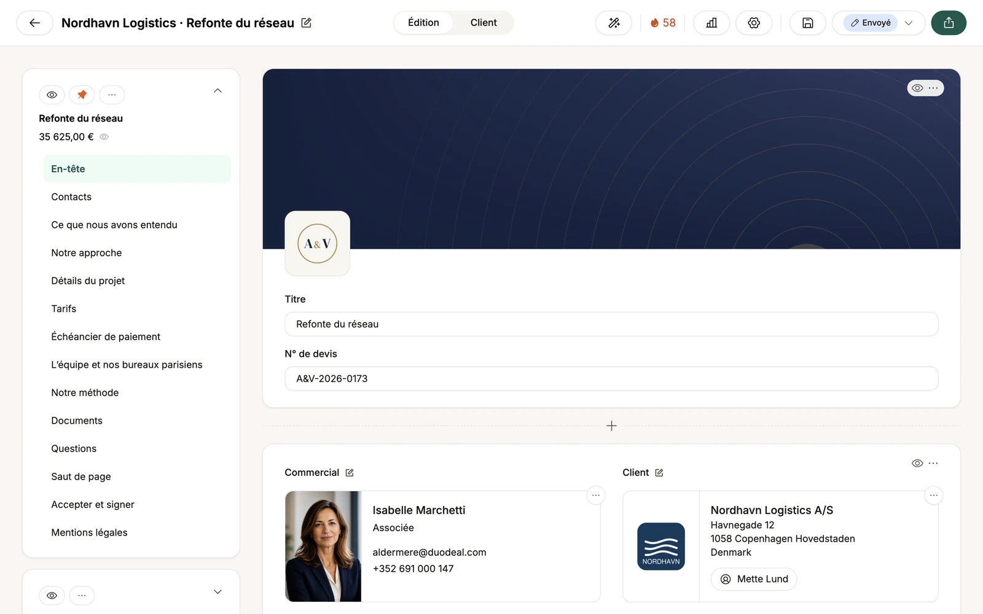Open Nordhavn Logistics card options
The image size is (983, 614).
pyautogui.click(x=934, y=495)
